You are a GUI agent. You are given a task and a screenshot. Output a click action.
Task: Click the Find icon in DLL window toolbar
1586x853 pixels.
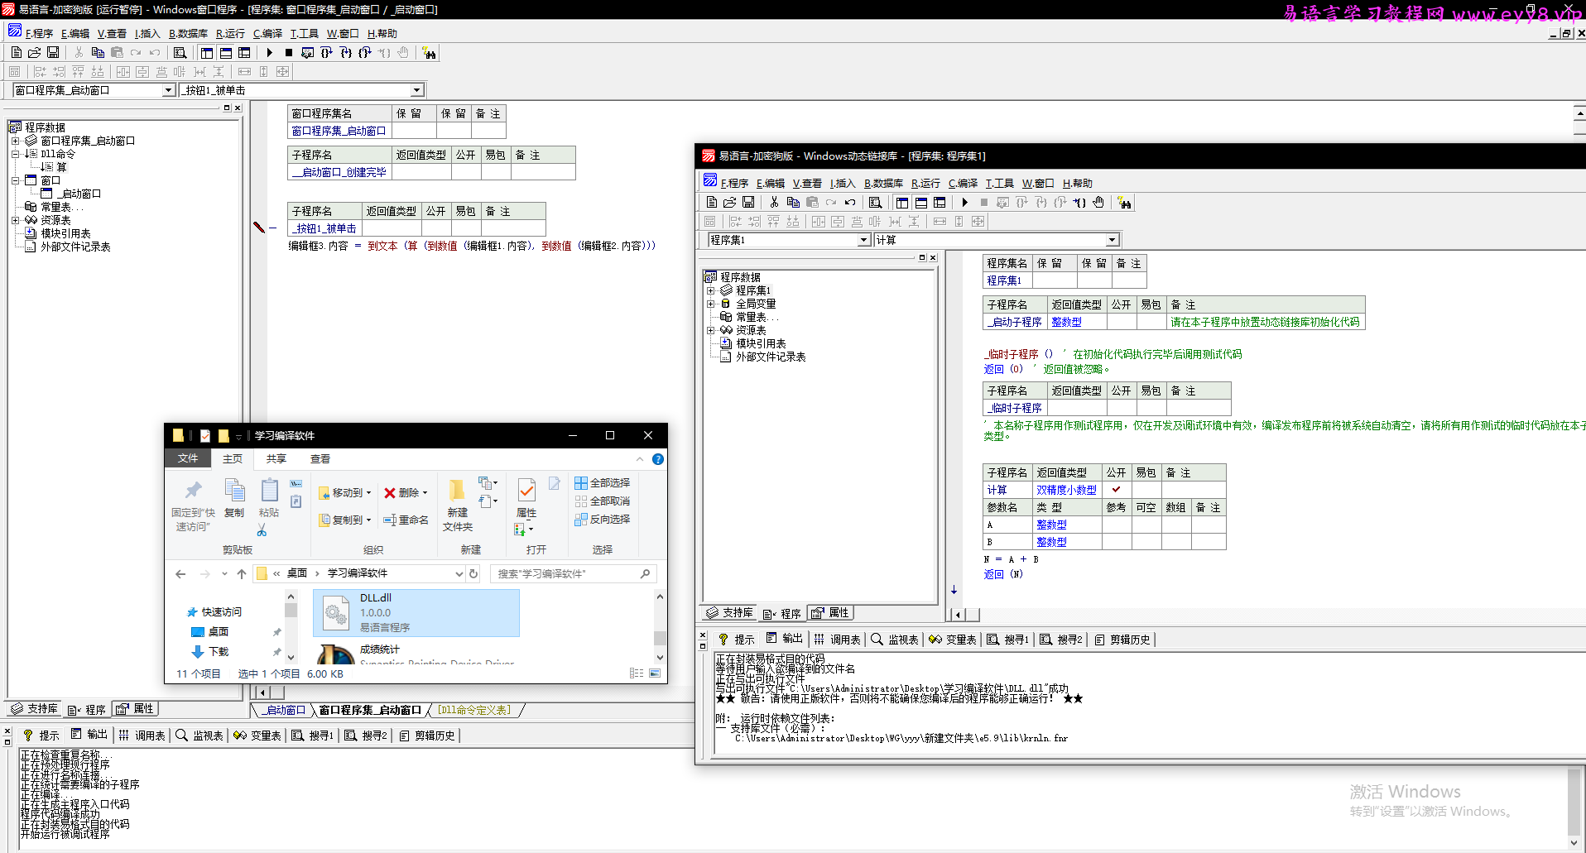[x=875, y=202]
